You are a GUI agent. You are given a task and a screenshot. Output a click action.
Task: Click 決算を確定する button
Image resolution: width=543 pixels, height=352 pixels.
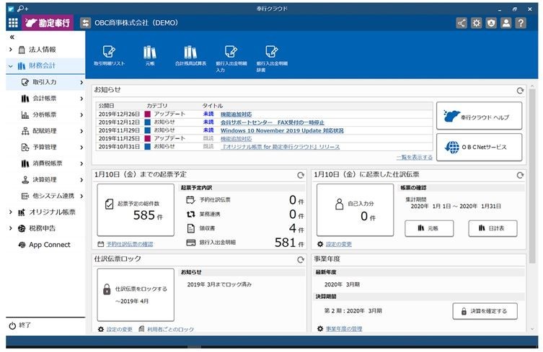pyautogui.click(x=485, y=311)
